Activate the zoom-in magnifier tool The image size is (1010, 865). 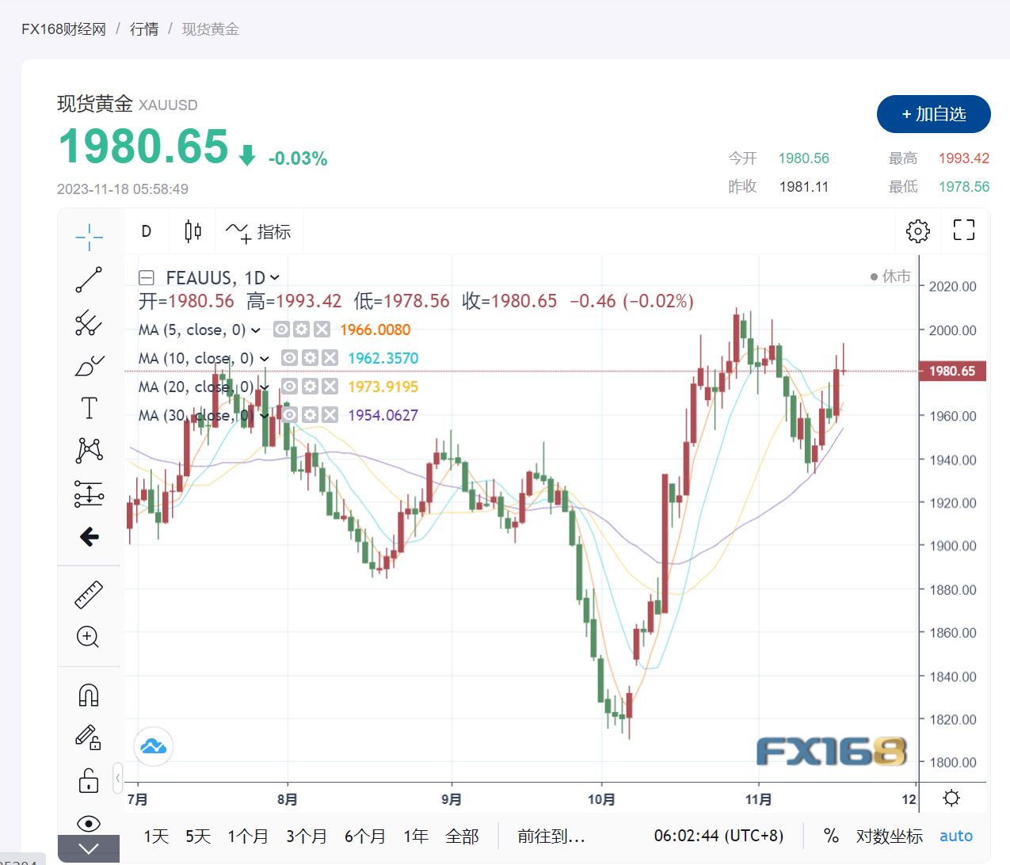(89, 638)
